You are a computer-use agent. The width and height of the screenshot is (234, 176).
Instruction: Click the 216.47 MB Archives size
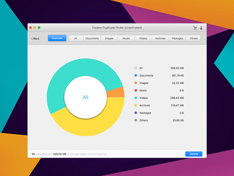(x=177, y=105)
